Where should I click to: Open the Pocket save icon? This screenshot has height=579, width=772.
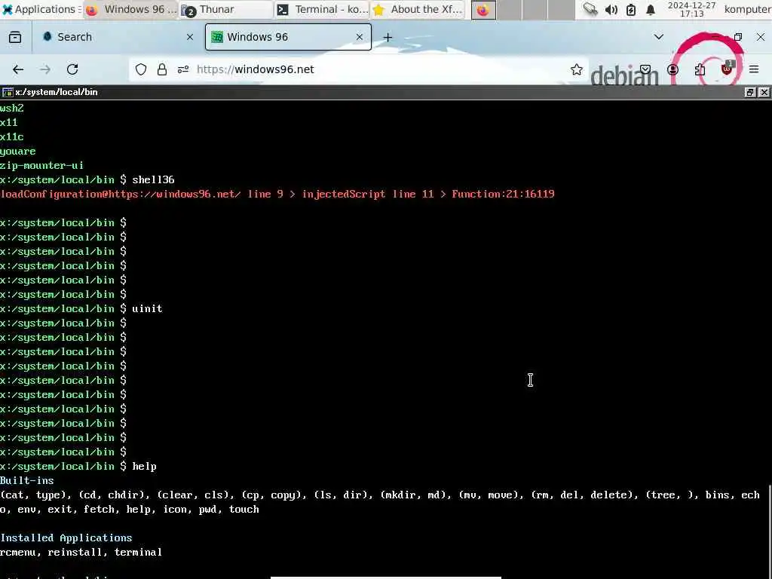[x=645, y=69]
